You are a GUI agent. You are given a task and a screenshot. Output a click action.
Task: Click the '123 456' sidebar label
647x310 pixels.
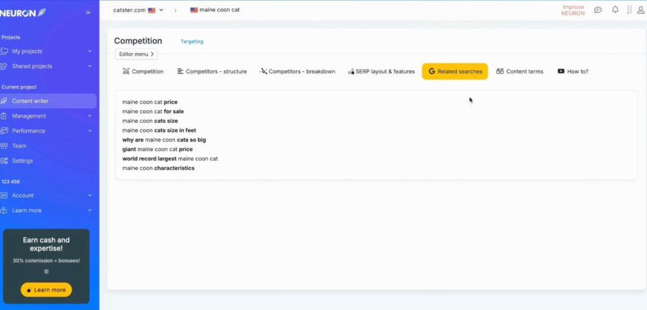click(x=11, y=182)
